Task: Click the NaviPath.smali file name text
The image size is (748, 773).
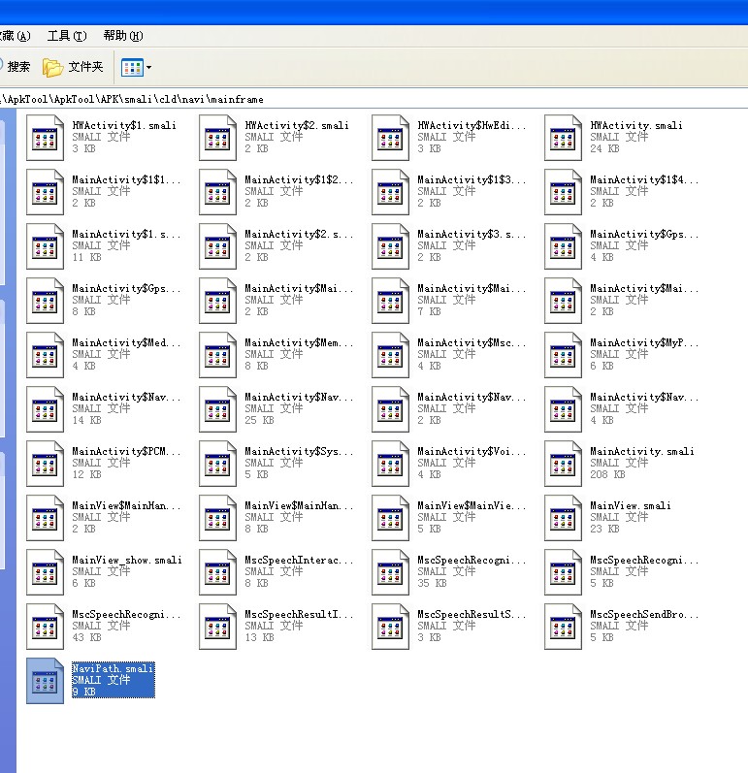Action: tap(113, 668)
